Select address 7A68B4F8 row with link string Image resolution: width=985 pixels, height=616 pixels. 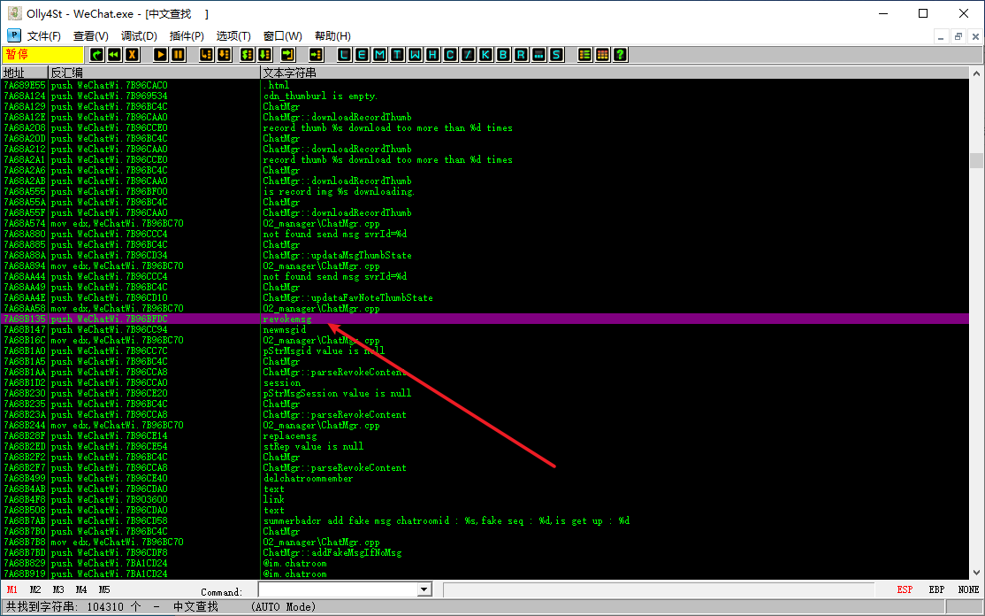(x=485, y=499)
